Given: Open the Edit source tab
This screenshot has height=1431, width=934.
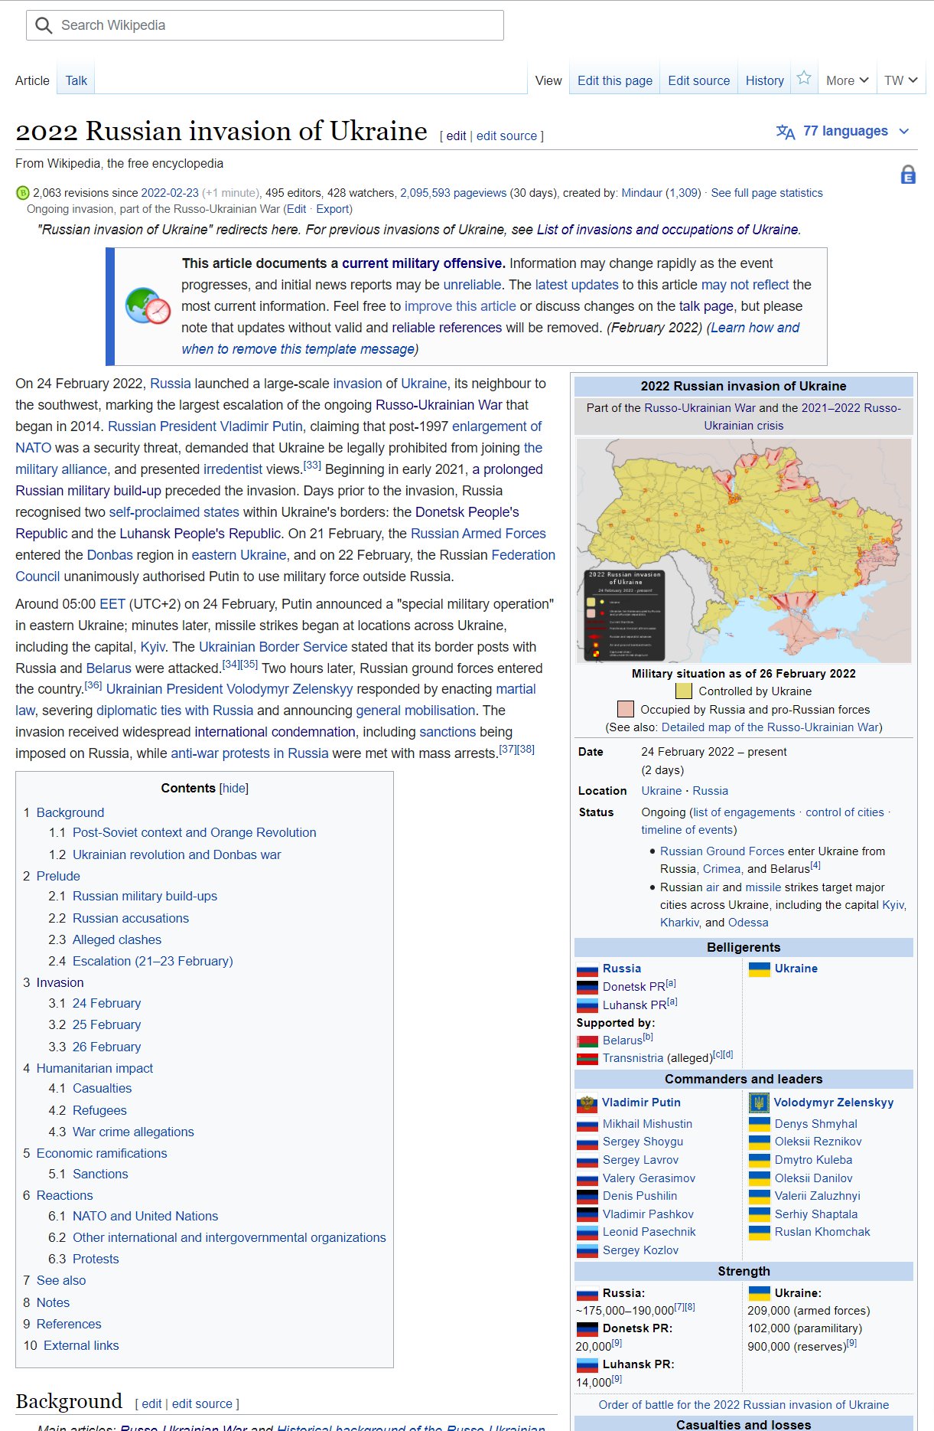Looking at the screenshot, I should [698, 80].
